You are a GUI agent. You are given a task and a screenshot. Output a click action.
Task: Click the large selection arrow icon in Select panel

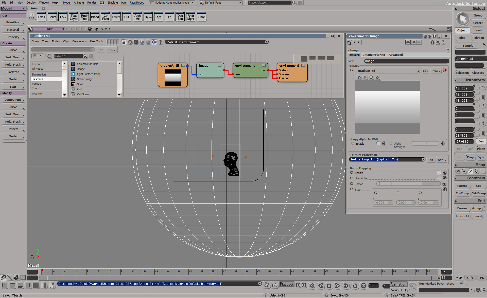click(463, 19)
